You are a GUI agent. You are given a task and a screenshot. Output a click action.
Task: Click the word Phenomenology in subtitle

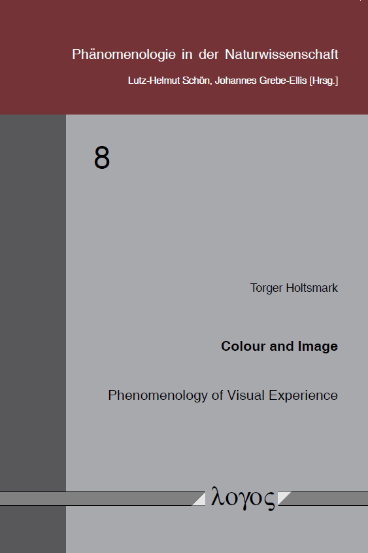158,396
